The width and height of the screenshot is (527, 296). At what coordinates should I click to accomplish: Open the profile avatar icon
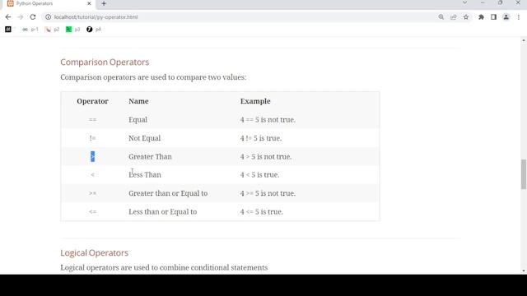coord(506,16)
